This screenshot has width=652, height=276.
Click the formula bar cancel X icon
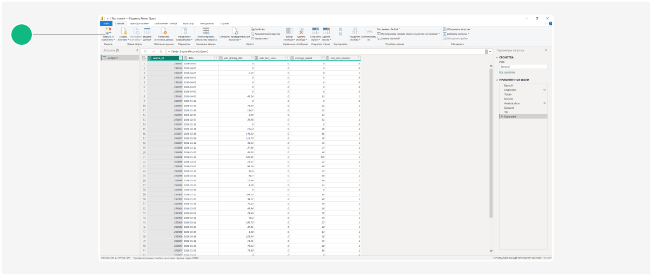(x=145, y=51)
